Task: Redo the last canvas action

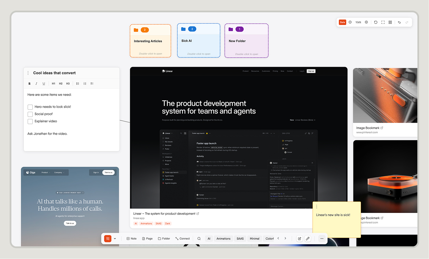Action: pyautogui.click(x=407, y=22)
